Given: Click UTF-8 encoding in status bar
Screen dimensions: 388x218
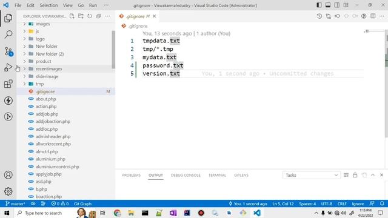Looking at the screenshot, I should click(327, 203).
